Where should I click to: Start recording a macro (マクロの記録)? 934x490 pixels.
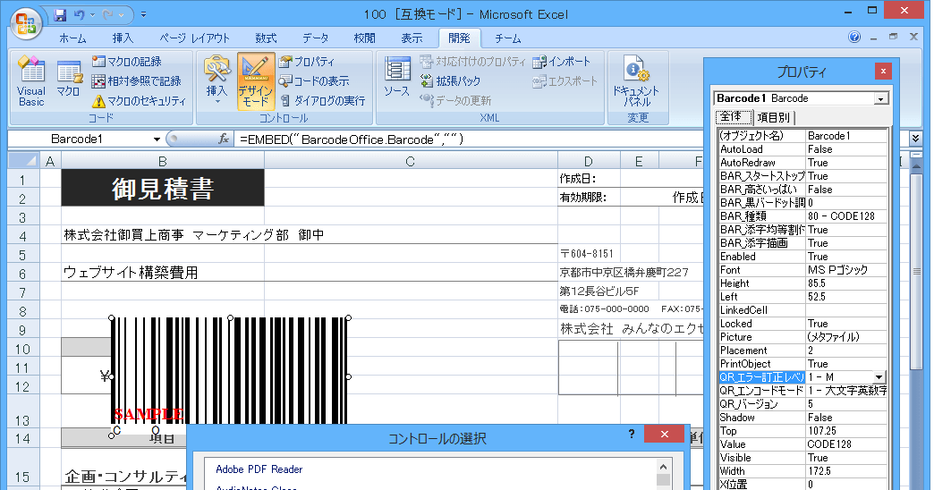(x=127, y=62)
